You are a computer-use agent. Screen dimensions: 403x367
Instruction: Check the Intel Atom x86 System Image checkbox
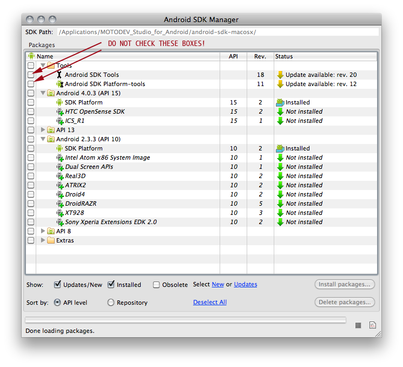31,158
